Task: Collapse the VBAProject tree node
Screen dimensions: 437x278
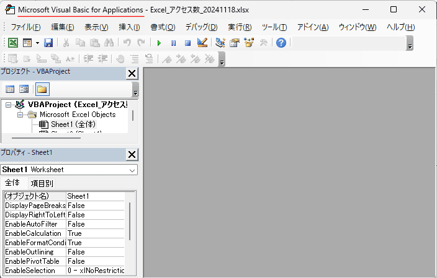Action: click(8, 105)
